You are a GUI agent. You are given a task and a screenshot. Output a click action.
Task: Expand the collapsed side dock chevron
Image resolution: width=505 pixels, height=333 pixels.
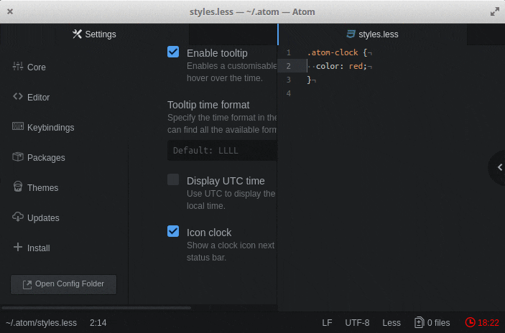(499, 167)
